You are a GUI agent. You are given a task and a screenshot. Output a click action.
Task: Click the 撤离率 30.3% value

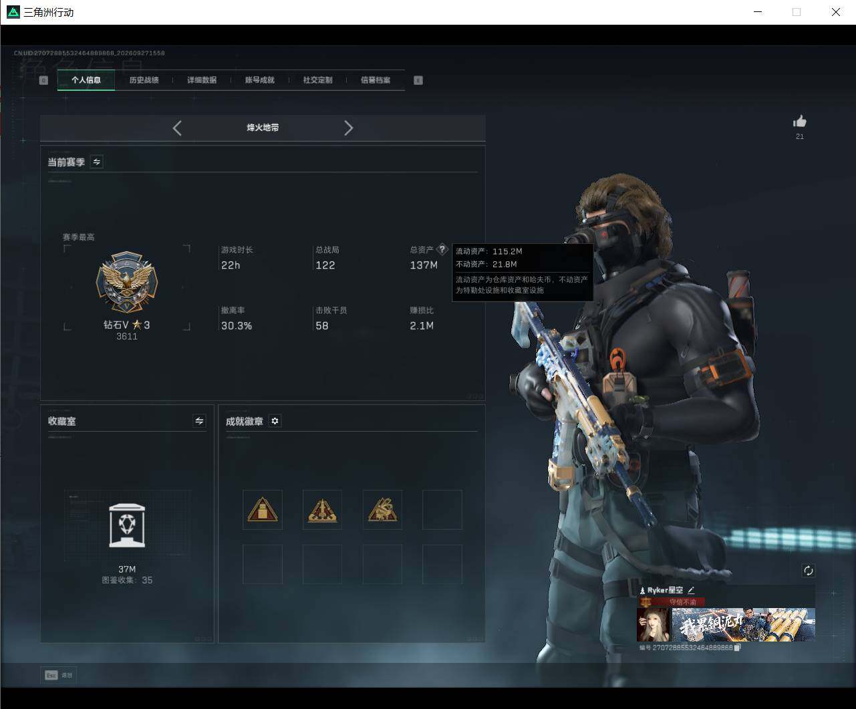(x=237, y=326)
